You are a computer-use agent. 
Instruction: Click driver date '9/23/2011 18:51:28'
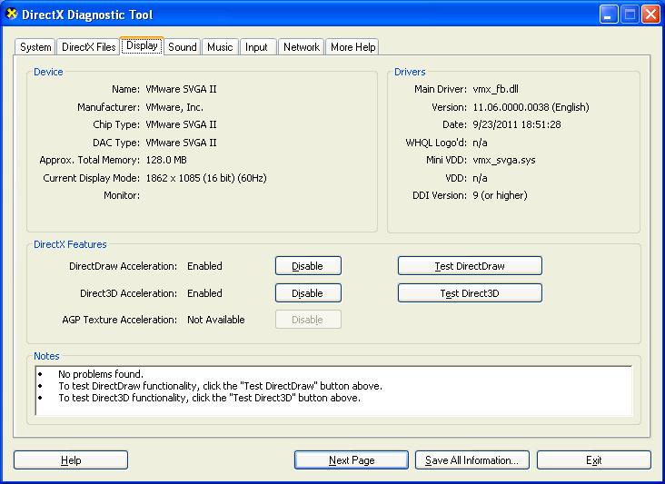[517, 124]
